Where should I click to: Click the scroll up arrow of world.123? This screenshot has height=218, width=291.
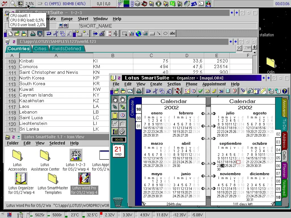(x=255, y=53)
